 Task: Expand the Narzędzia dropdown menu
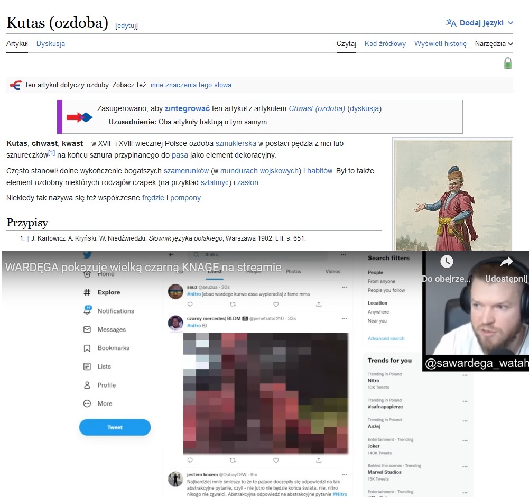coord(494,43)
